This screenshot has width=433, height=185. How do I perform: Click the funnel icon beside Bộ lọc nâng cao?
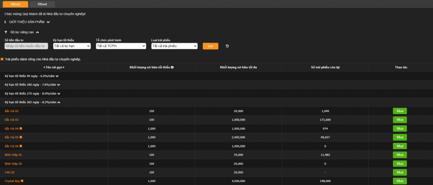(x=6, y=32)
